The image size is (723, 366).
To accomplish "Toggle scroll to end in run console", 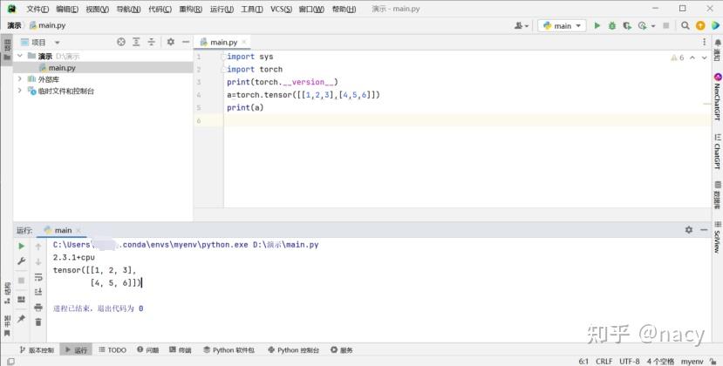I will coord(38,292).
